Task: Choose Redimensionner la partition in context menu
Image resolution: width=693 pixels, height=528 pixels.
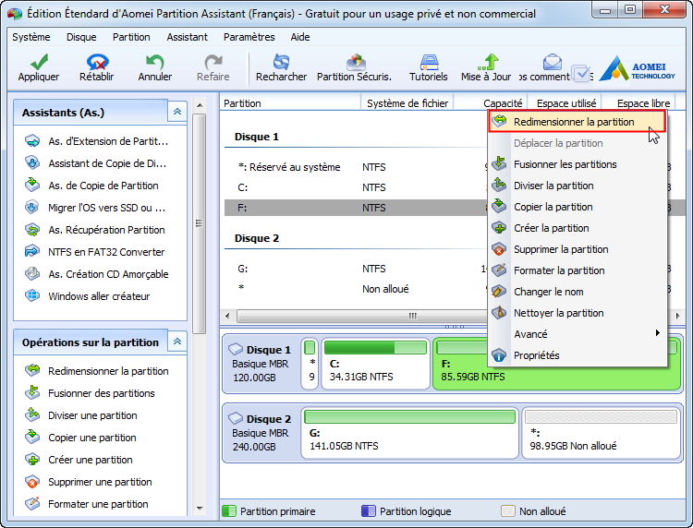Action: pos(577,122)
